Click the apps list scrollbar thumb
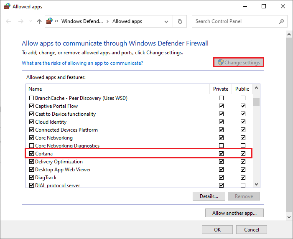 (256, 102)
